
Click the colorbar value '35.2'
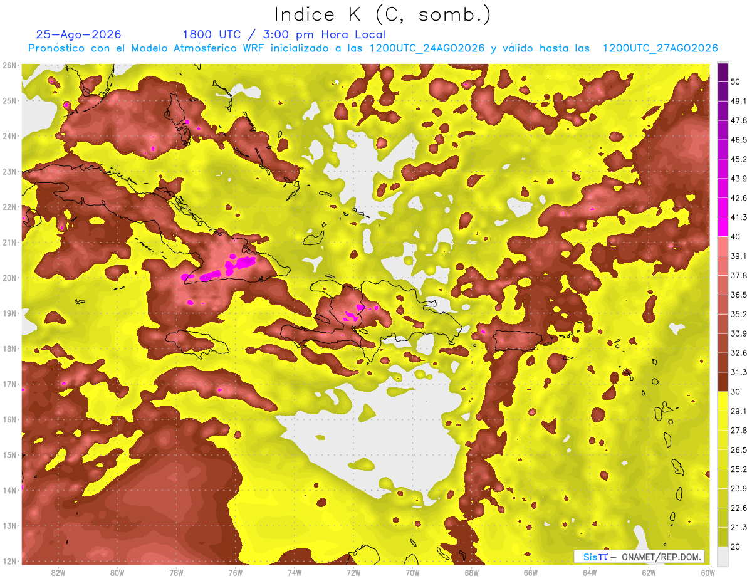pos(739,314)
